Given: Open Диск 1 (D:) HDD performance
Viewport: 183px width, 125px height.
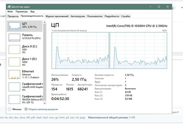Looking at the screenshot, I should [x=14, y=62].
